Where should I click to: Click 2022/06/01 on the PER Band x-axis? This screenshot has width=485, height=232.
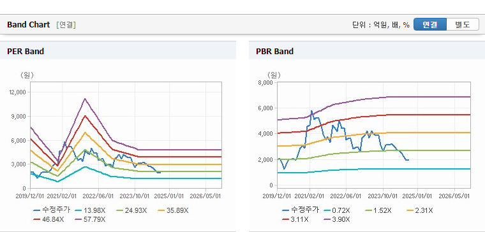point(98,196)
